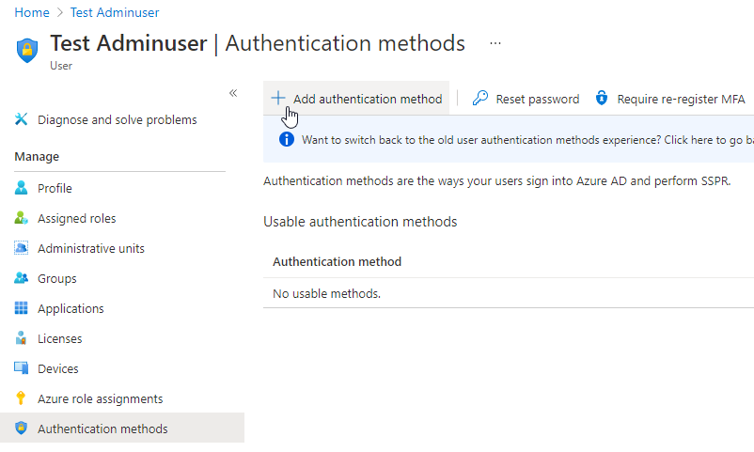
Task: Click the Require re-register MFA lock icon
Action: click(x=602, y=98)
